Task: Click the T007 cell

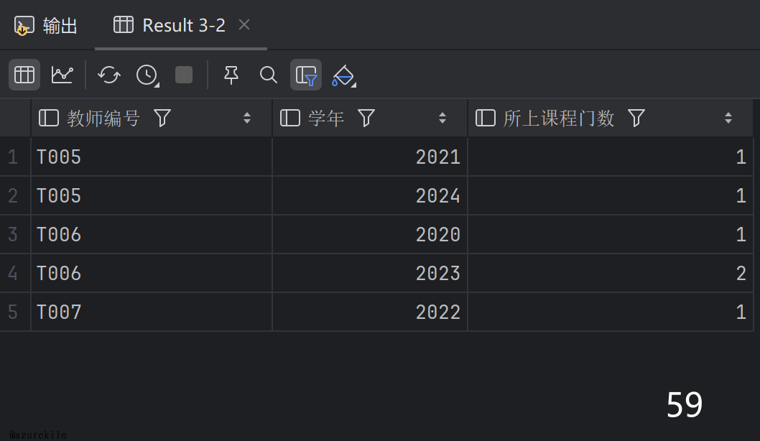Action: pyautogui.click(x=60, y=312)
